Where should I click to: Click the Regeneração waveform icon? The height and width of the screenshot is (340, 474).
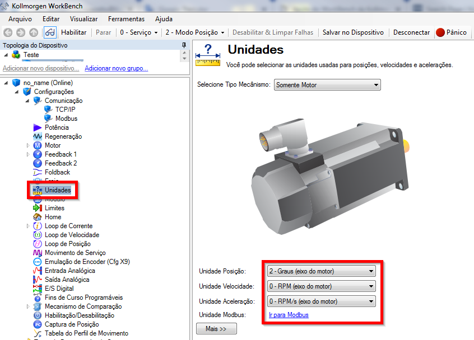38,136
